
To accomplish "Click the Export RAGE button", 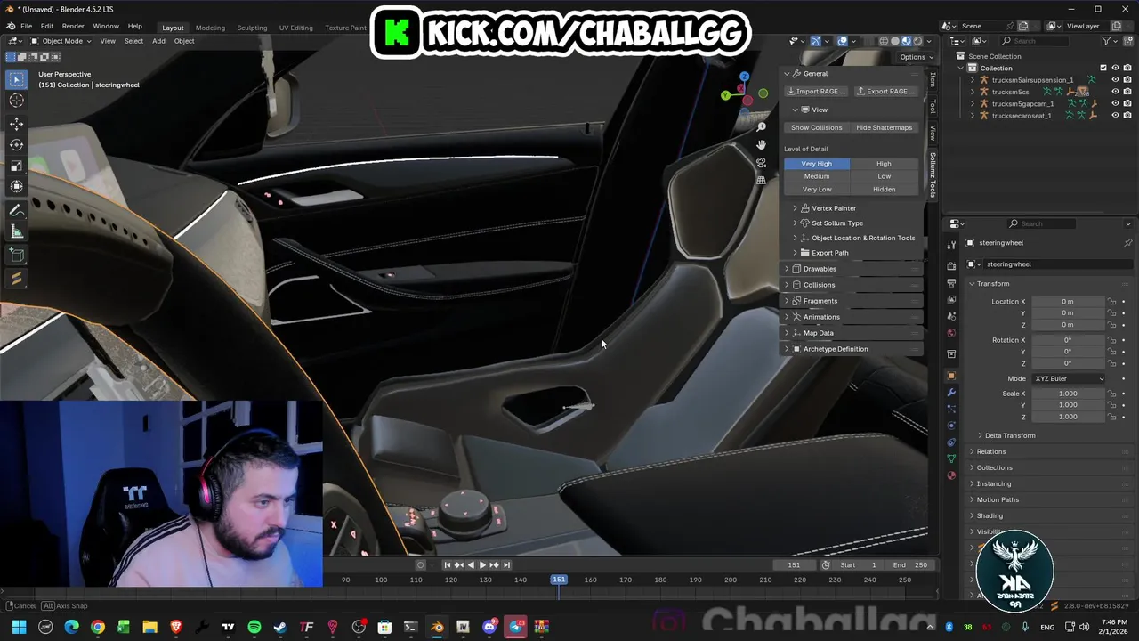I will click(885, 92).
